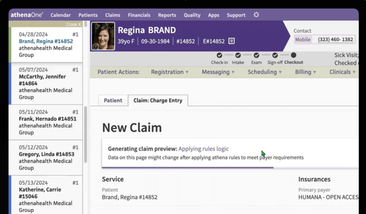Open Regina Brand's profile photo
The width and height of the screenshot is (366, 214).
[103, 36]
